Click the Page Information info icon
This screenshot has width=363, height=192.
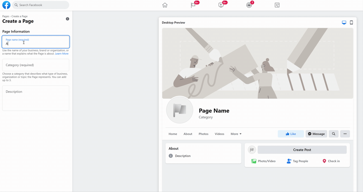67,19
